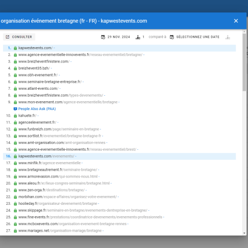Open www.aleou.fr lieux-congres-seminaire result
Viewport: 248px width, 248px height.
[64, 184]
